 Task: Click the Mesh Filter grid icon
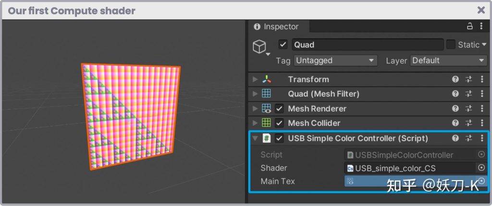266,93
